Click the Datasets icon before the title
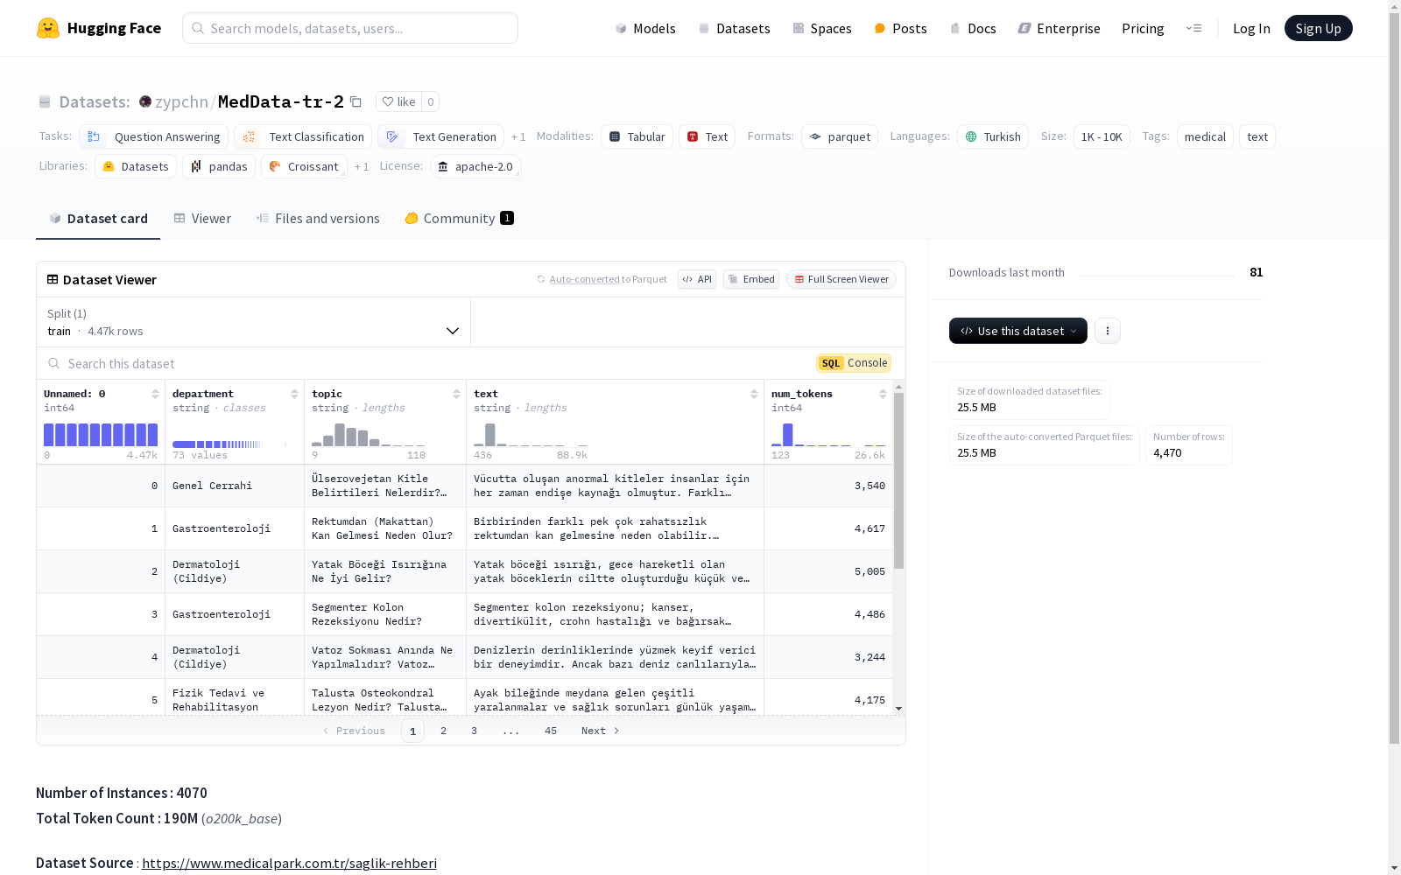1401x875 pixels. tap(45, 101)
